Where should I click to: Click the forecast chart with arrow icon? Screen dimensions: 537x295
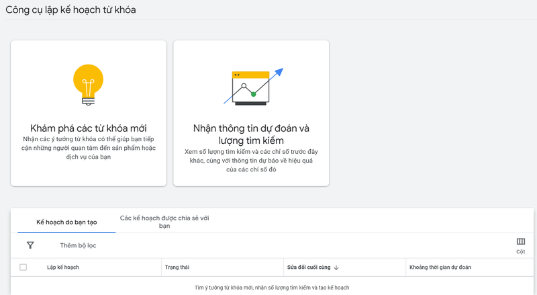point(254,87)
